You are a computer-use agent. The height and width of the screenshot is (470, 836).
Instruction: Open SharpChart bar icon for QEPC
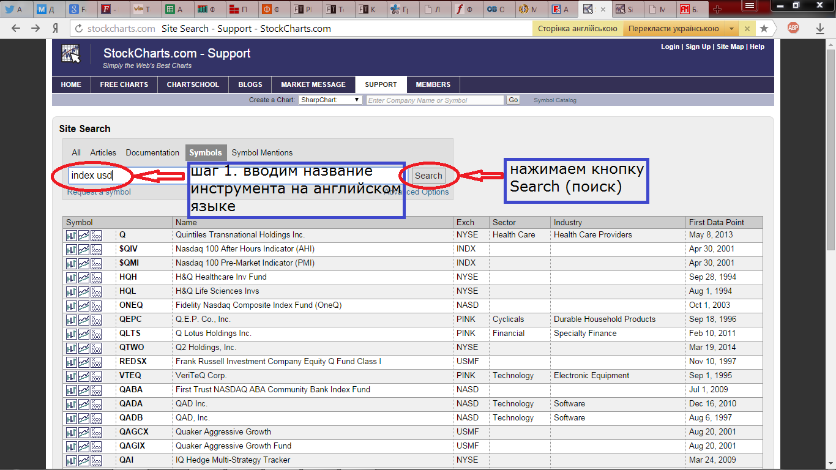coord(71,319)
